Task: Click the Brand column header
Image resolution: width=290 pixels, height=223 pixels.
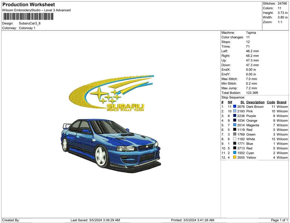Action: pyautogui.click(x=281, y=102)
